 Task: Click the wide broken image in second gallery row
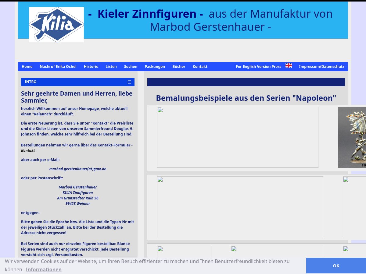[x=240, y=207]
